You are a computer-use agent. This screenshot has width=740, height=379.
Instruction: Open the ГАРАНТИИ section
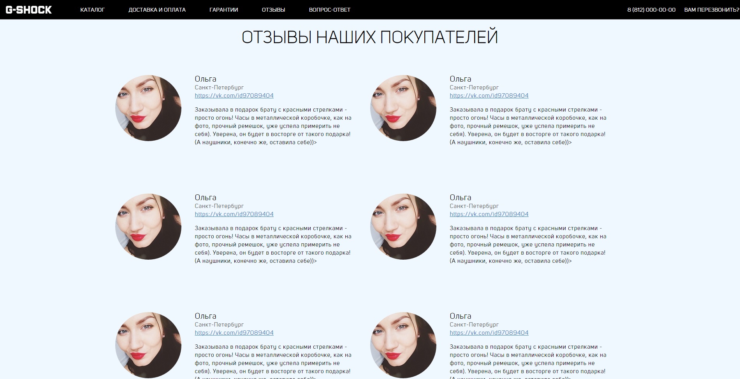223,10
